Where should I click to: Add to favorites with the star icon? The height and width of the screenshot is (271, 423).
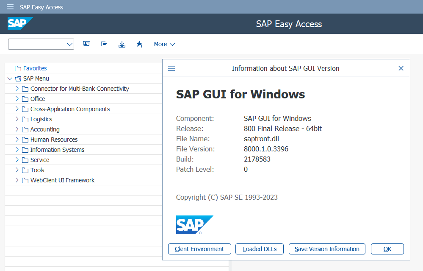(x=140, y=44)
